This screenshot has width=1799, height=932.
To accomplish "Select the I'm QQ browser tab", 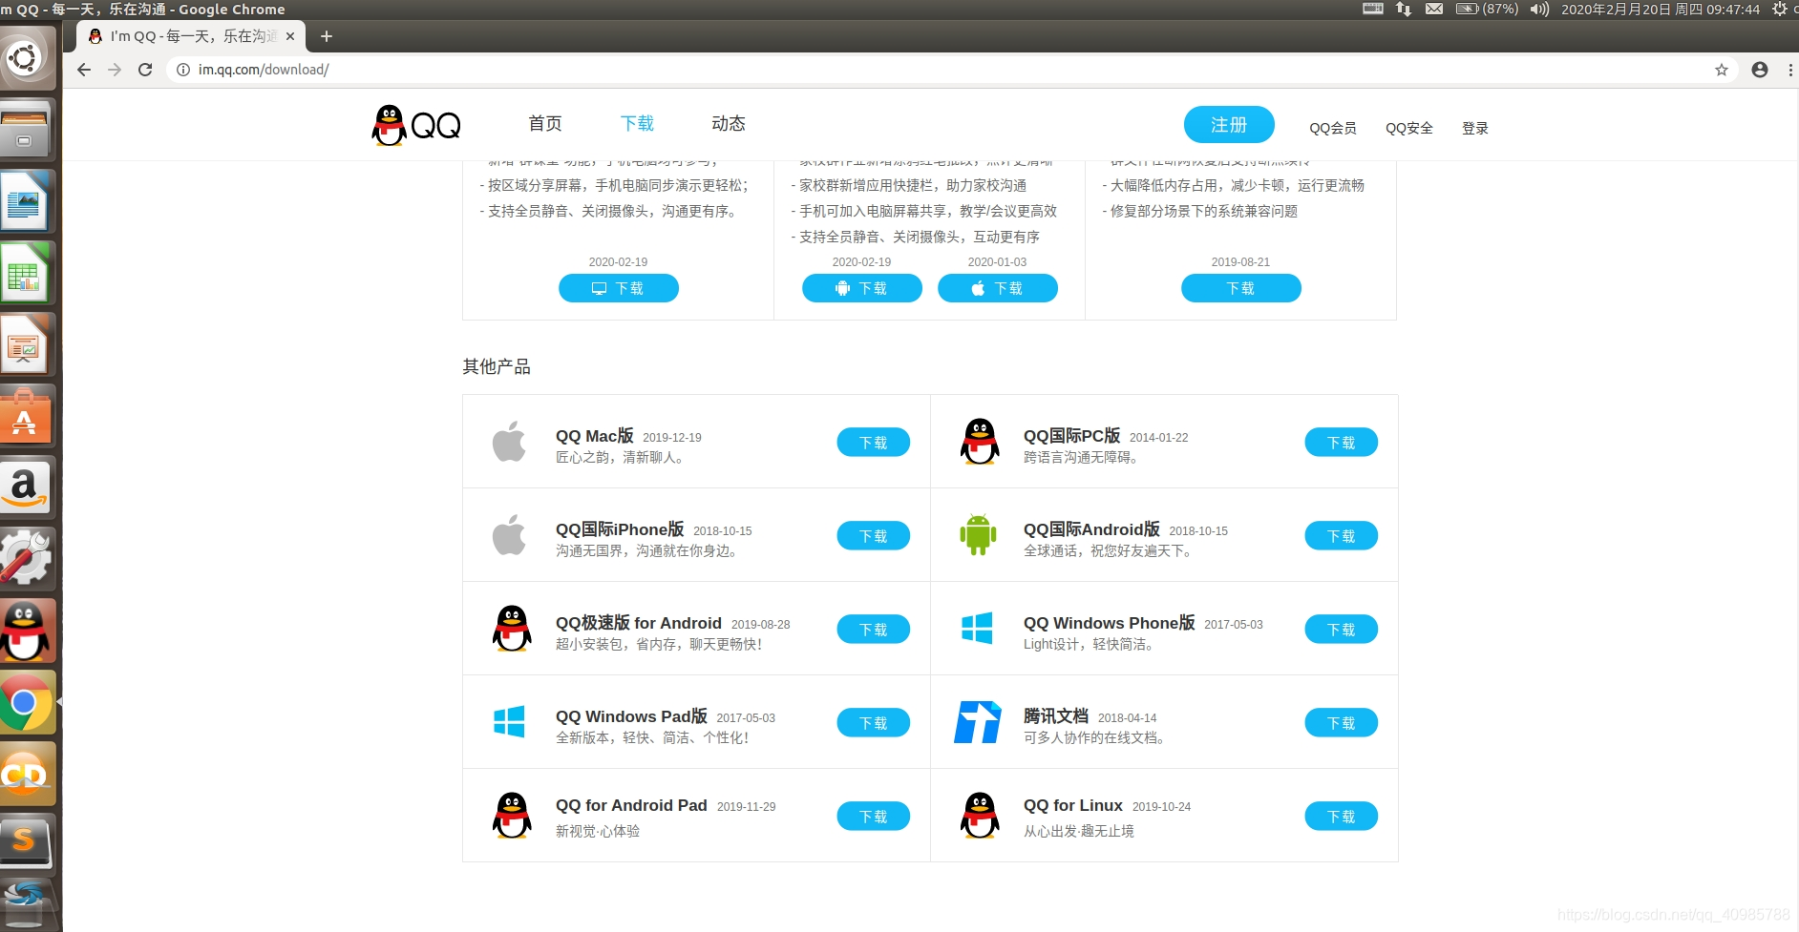I will tap(191, 36).
